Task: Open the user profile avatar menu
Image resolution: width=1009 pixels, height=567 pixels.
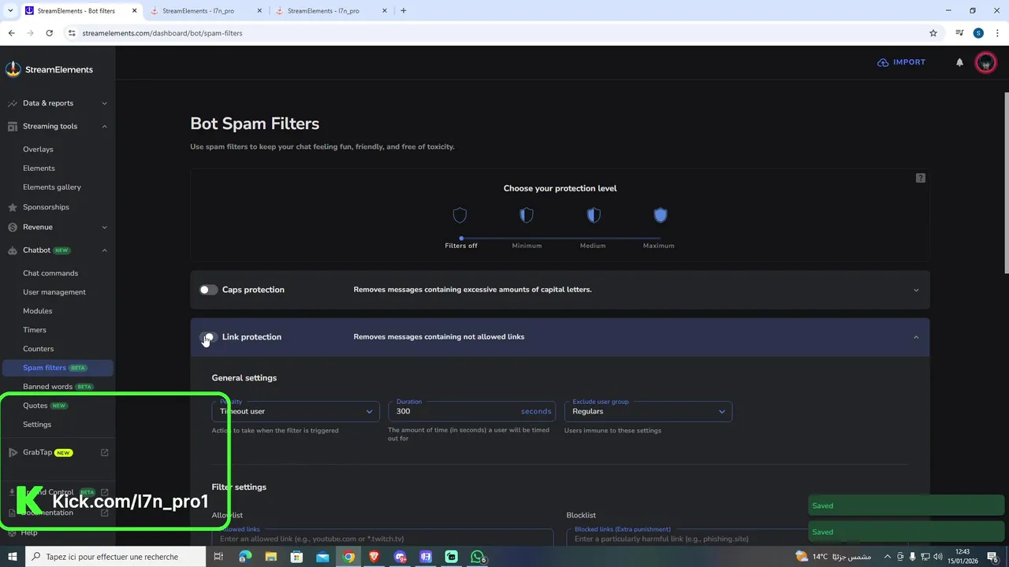Action: pos(985,62)
